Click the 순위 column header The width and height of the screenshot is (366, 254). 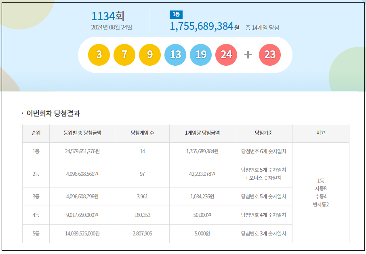(x=36, y=133)
